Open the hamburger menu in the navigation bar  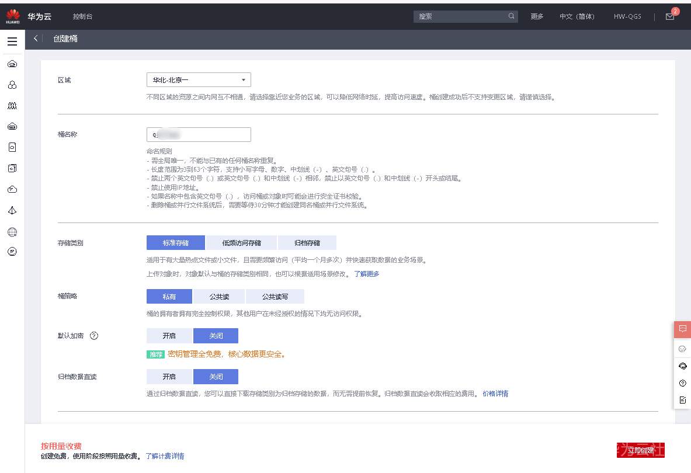click(12, 41)
